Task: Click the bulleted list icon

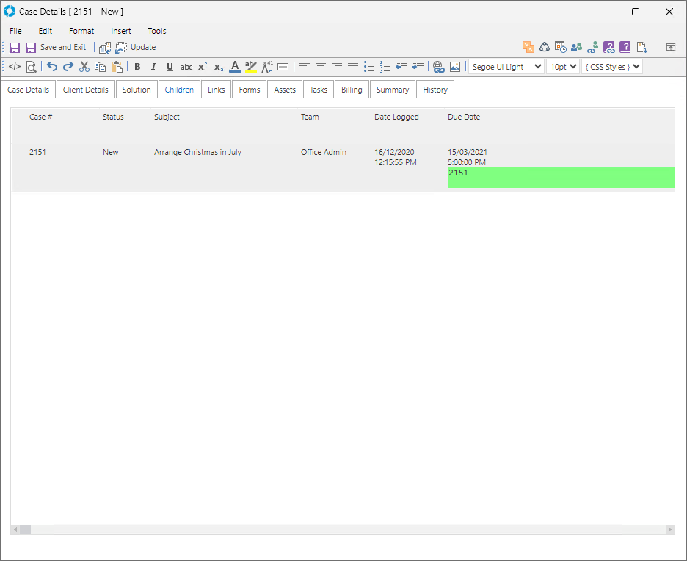Action: (x=369, y=67)
